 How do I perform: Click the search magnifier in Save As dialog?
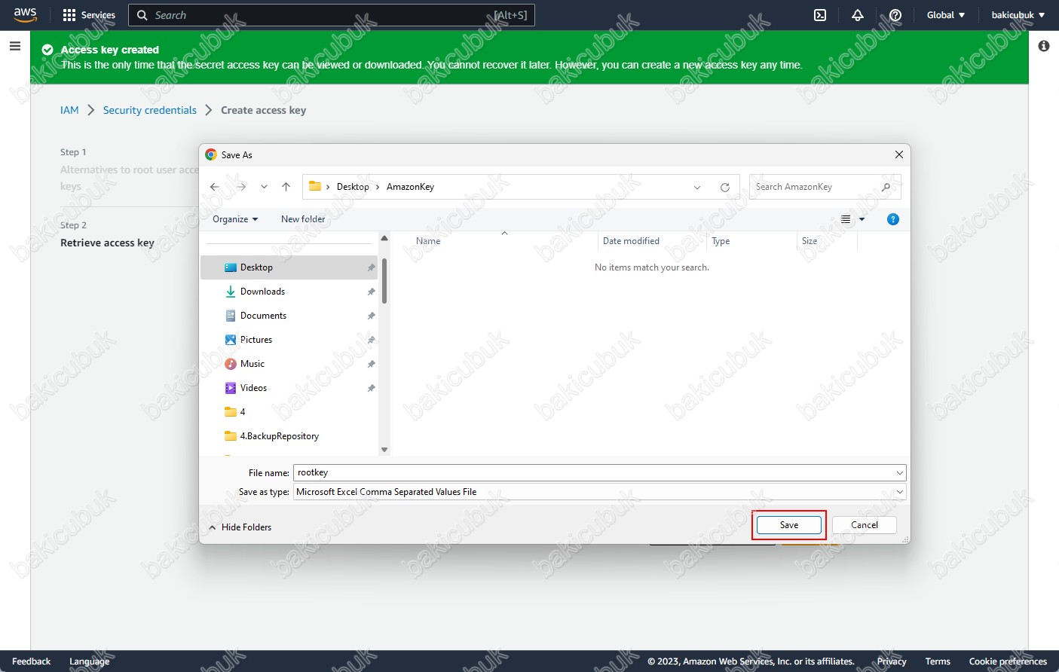tap(886, 187)
